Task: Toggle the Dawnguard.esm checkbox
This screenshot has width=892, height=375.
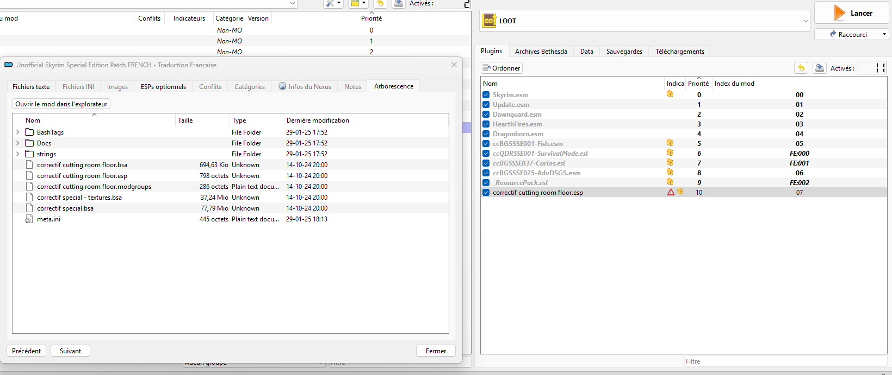Action: [x=486, y=114]
